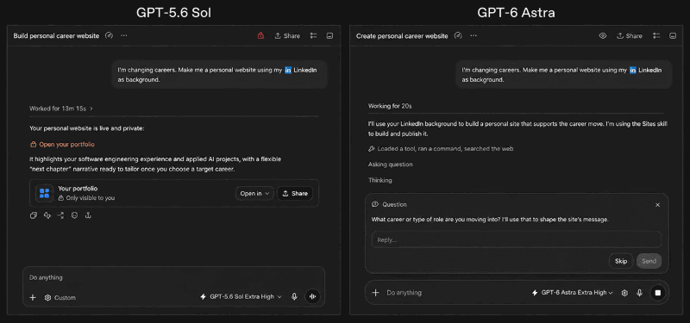The width and height of the screenshot is (690, 323).
Task: Click the microphone icon in GPT-5.6 Sol composer
Action: coord(294,296)
